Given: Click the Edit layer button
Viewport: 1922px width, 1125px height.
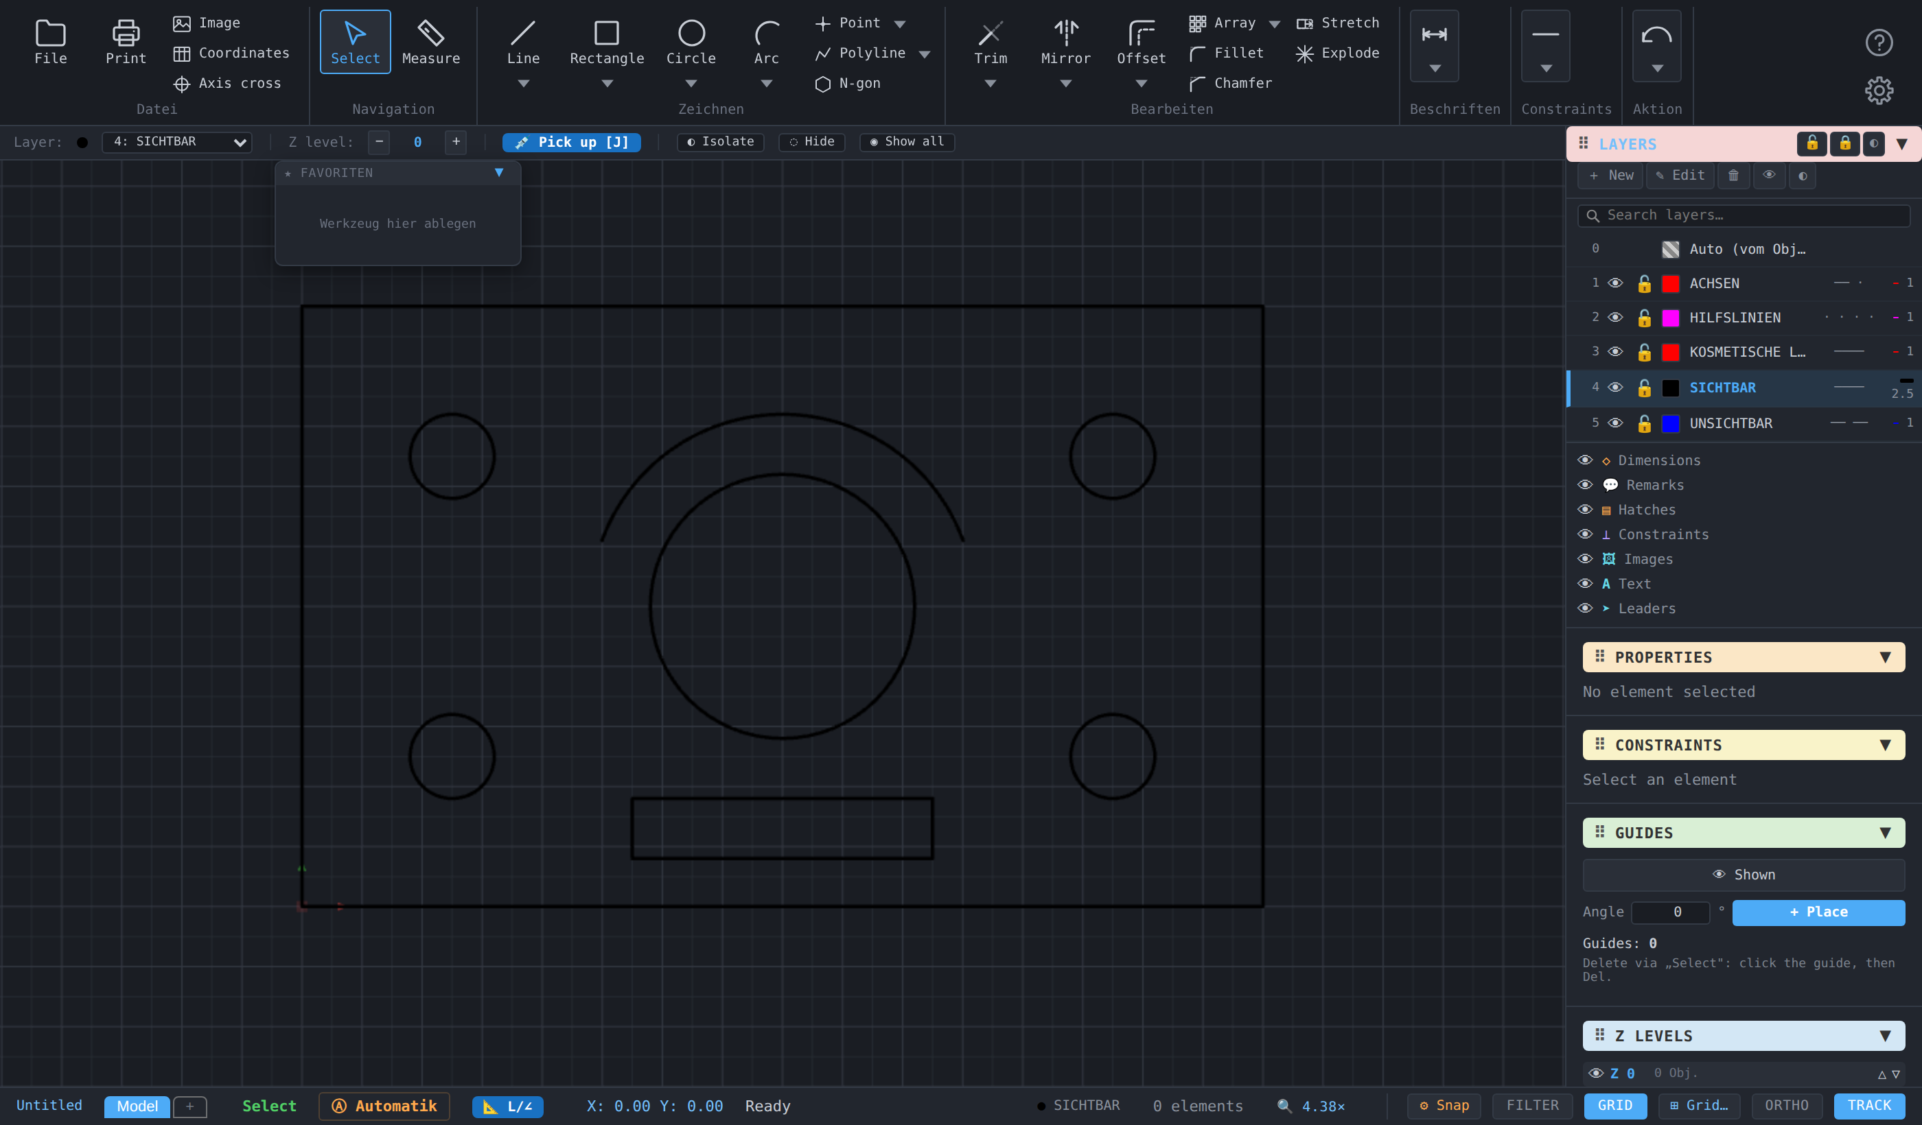Looking at the screenshot, I should [1680, 176].
